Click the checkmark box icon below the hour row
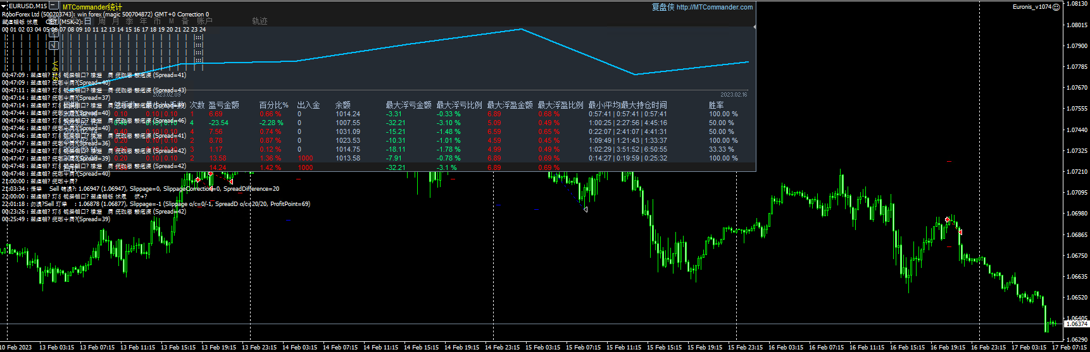 [54, 45]
